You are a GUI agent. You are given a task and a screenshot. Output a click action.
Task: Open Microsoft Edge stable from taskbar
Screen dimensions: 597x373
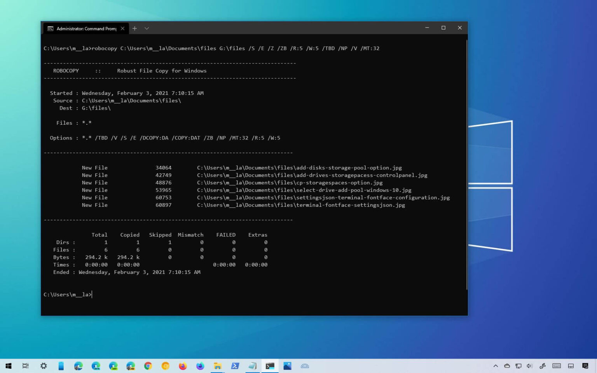(79, 366)
